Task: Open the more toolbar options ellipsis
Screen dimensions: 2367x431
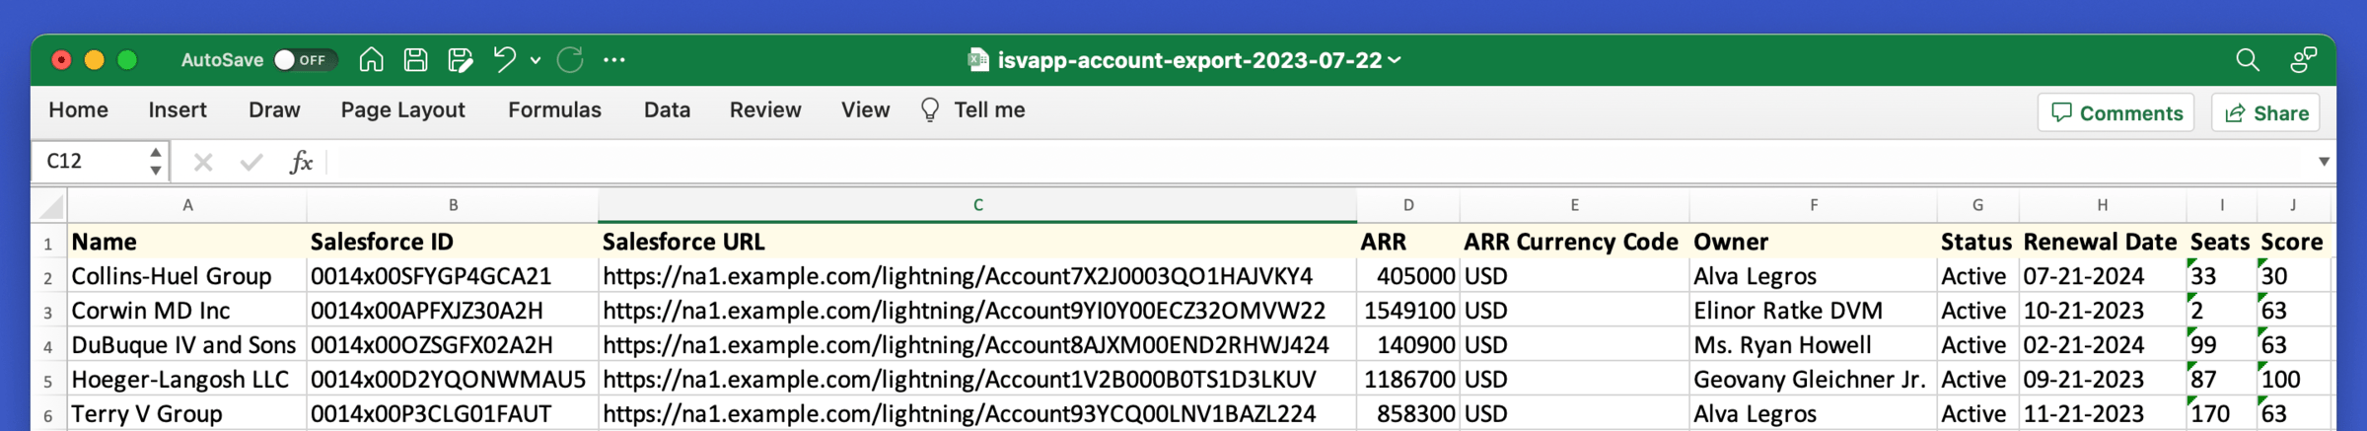Action: coord(614,60)
